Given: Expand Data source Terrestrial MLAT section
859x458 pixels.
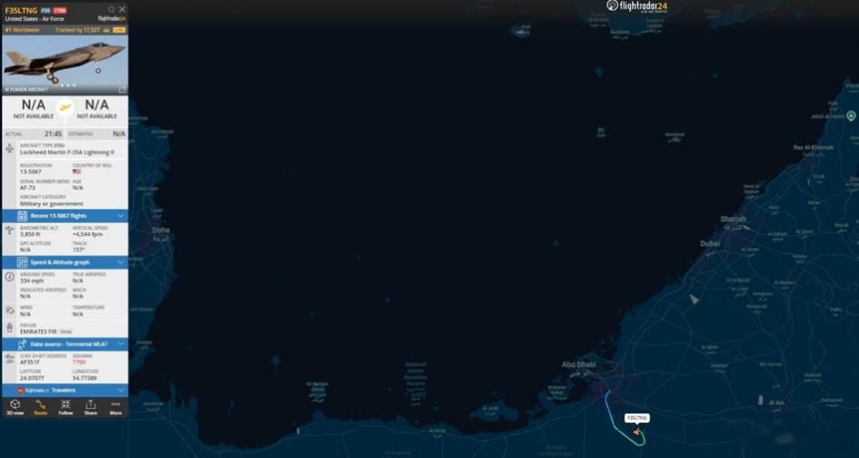Looking at the screenshot, I should click(65, 344).
